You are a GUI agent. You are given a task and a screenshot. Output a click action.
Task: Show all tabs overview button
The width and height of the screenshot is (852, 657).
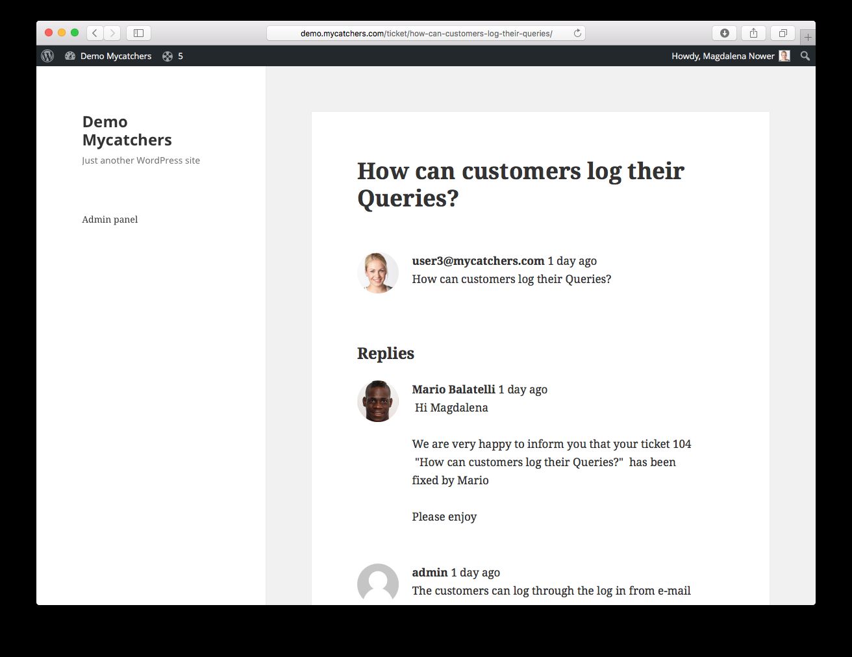tap(783, 33)
